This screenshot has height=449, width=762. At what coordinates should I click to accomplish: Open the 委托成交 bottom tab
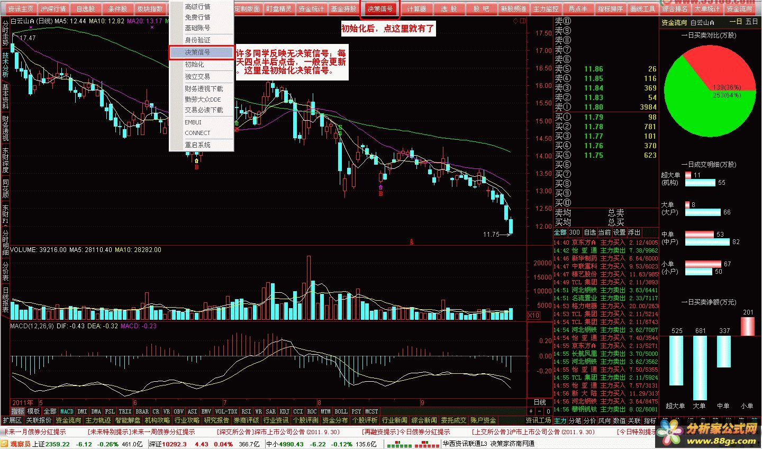pos(453,420)
